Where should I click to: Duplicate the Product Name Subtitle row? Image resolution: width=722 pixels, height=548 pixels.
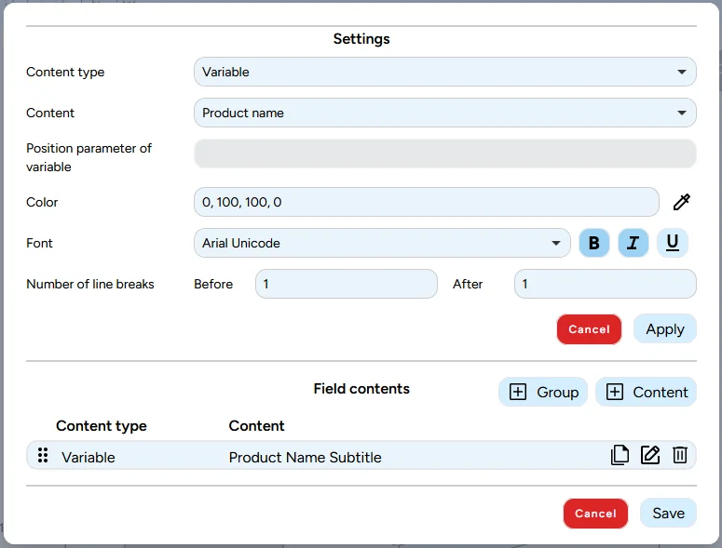coord(620,455)
